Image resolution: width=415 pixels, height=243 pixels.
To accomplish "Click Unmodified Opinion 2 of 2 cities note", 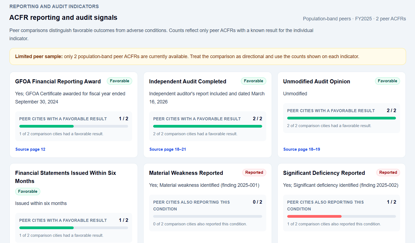I will point(329,126).
